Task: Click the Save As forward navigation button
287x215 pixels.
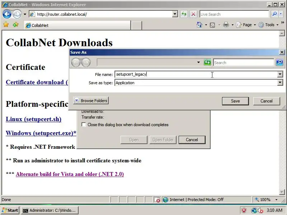Action: tap(86, 62)
